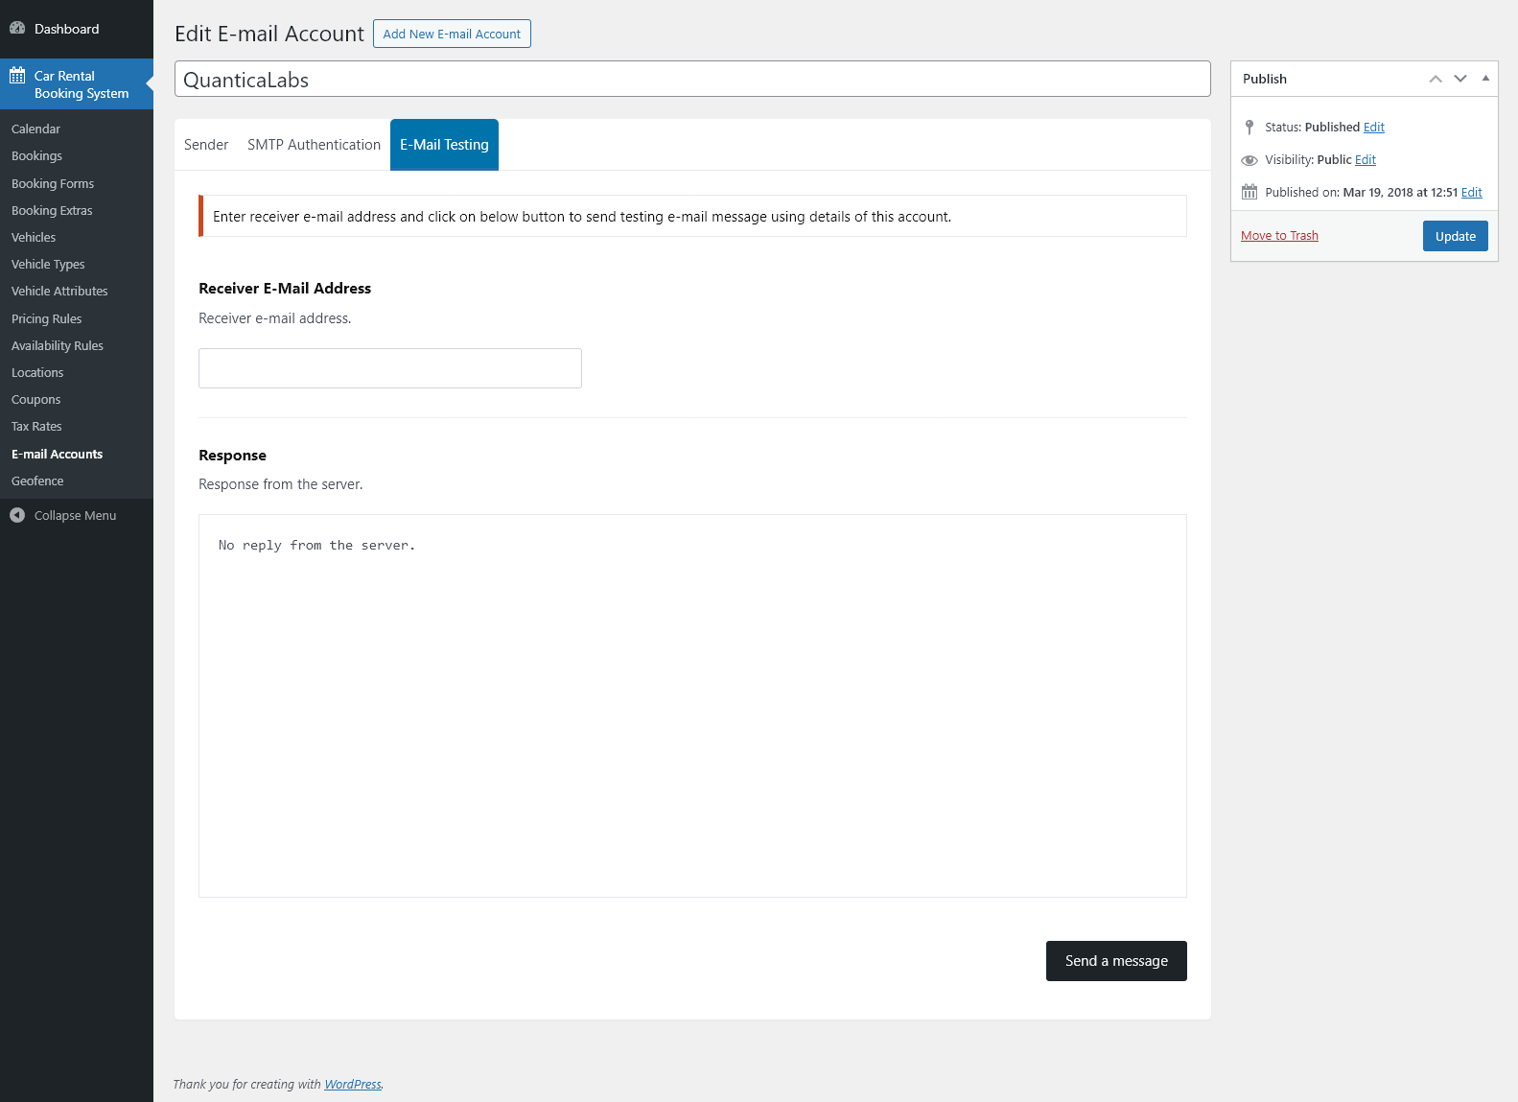The image size is (1518, 1102).
Task: Select the E-Mail Testing tab
Action: [444, 145]
